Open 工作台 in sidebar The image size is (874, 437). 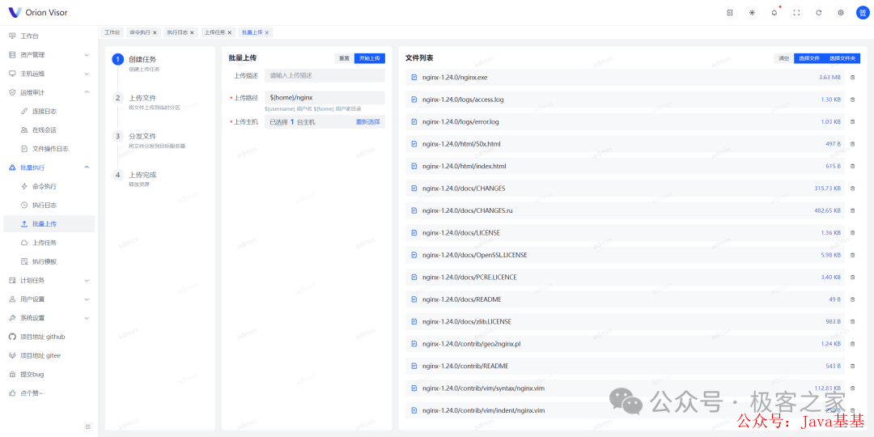click(49, 36)
